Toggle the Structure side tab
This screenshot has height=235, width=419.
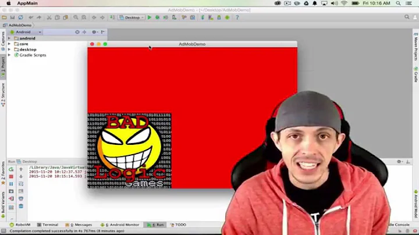pos(3,95)
